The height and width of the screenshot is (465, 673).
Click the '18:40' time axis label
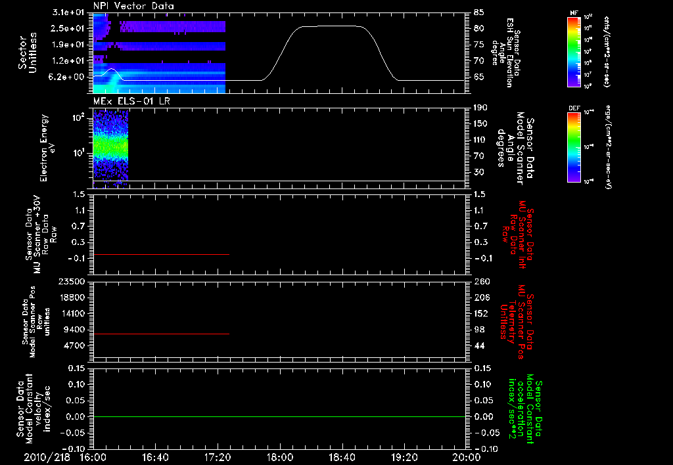[342, 457]
